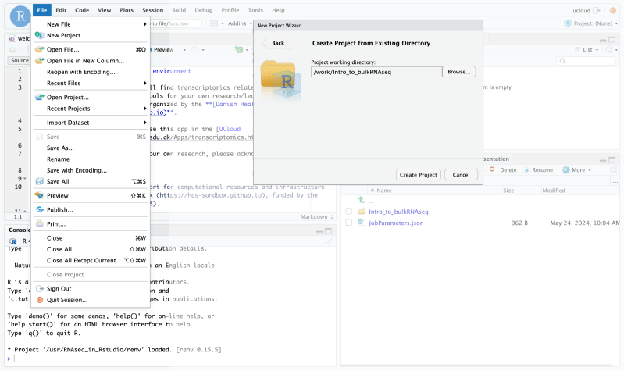The image size is (624, 371).
Task: Click the More gear icon in Files pane
Action: pyautogui.click(x=565, y=170)
